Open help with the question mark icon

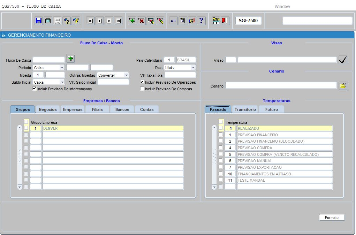pos(201,21)
